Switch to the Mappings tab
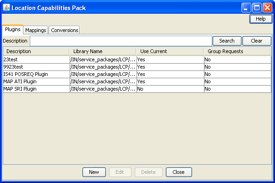 [36, 30]
